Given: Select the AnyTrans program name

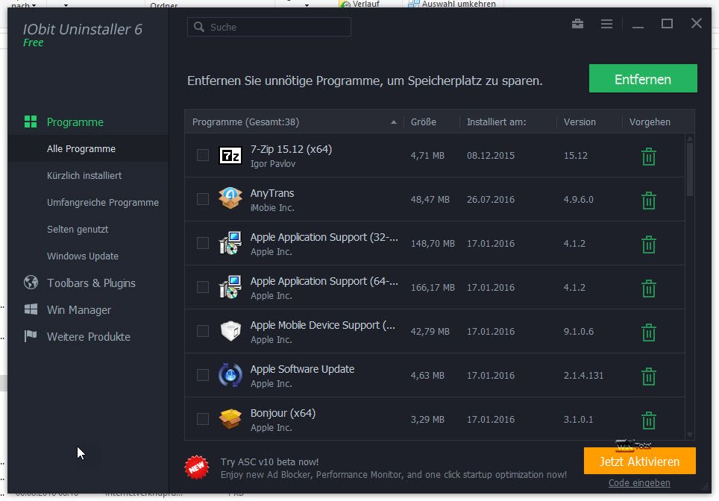Looking at the screenshot, I should tap(272, 193).
